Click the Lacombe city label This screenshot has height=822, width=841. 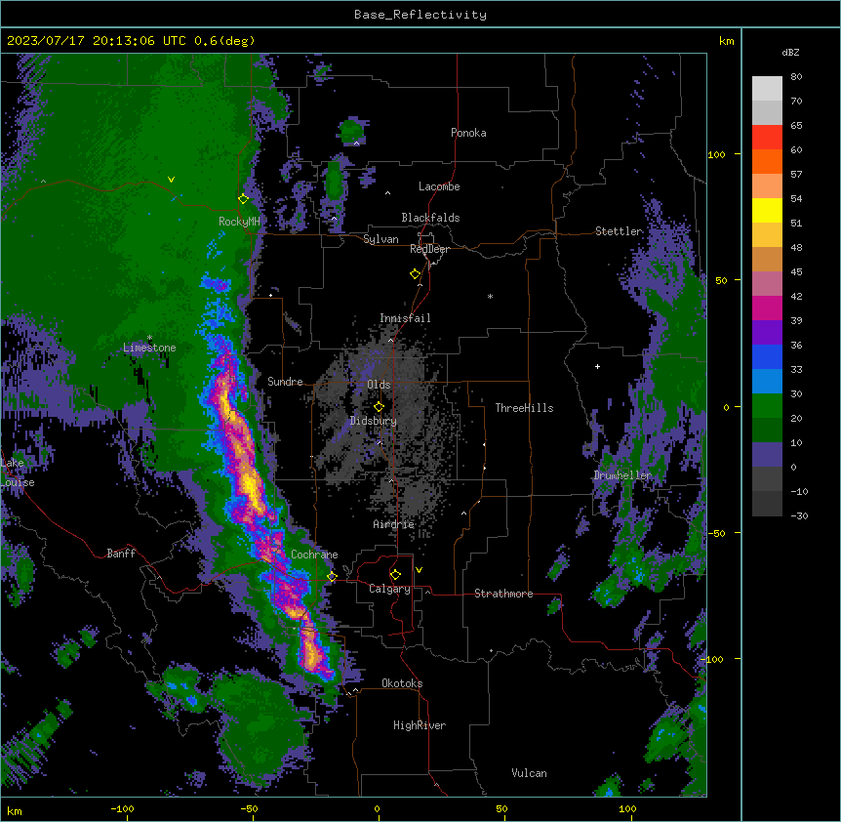439,186
